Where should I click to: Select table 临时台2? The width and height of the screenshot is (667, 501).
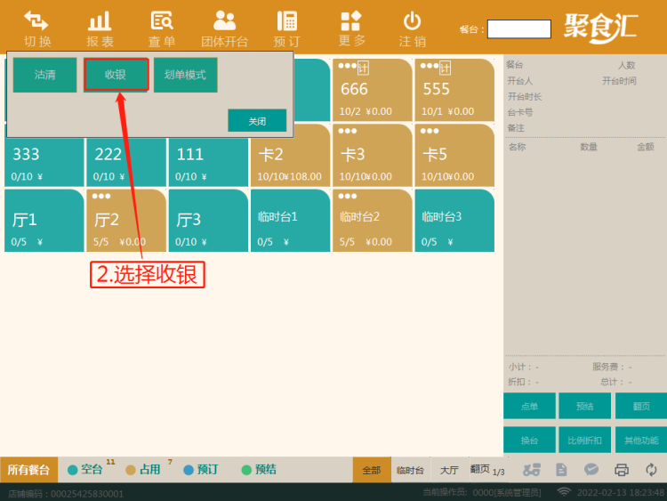coord(373,221)
